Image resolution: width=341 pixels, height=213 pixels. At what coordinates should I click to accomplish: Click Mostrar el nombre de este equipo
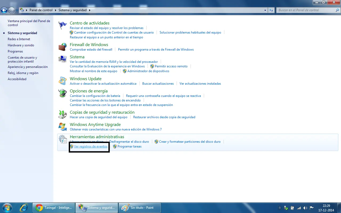pyautogui.click(x=94, y=71)
